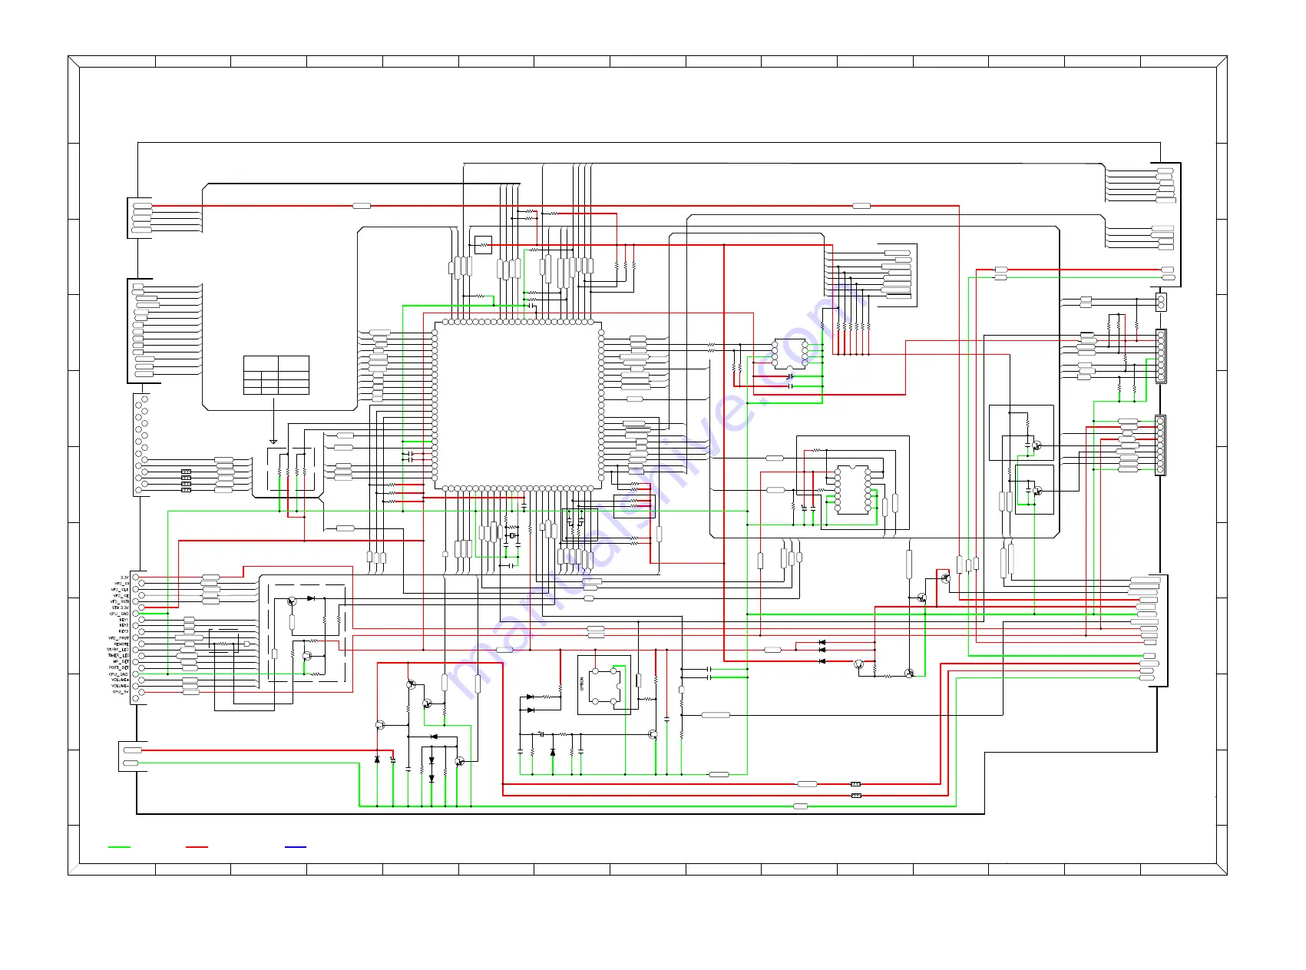This screenshot has width=1306, height=970.
Task: Click the CPU_5V pin label
Action: point(121,692)
